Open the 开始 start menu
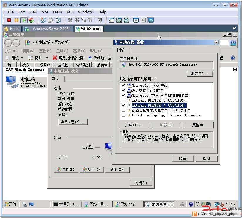This screenshot has height=218, width=242. [x=10, y=204]
